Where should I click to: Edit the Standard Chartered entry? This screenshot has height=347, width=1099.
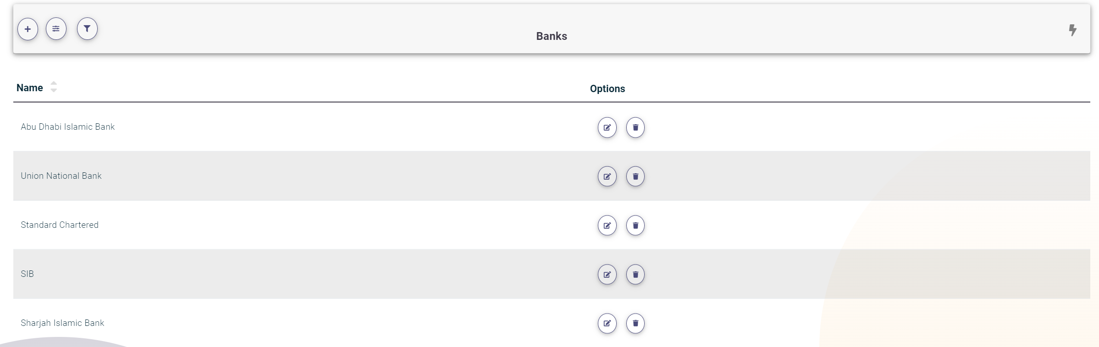pos(607,226)
